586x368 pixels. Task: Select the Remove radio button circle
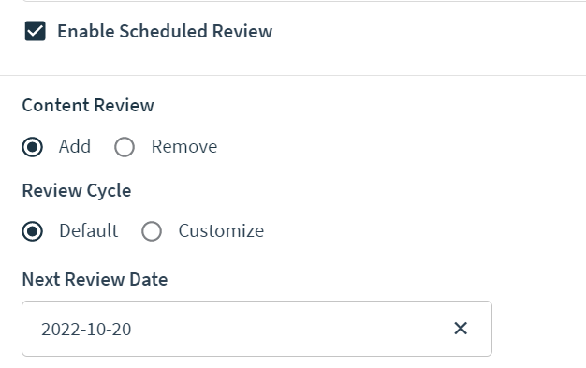[x=125, y=147]
